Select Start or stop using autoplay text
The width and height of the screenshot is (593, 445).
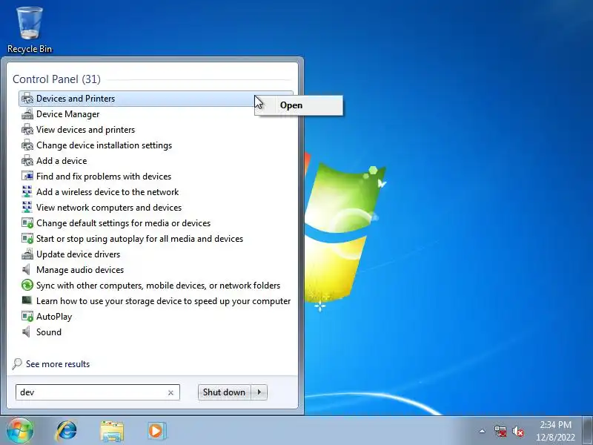[139, 238]
